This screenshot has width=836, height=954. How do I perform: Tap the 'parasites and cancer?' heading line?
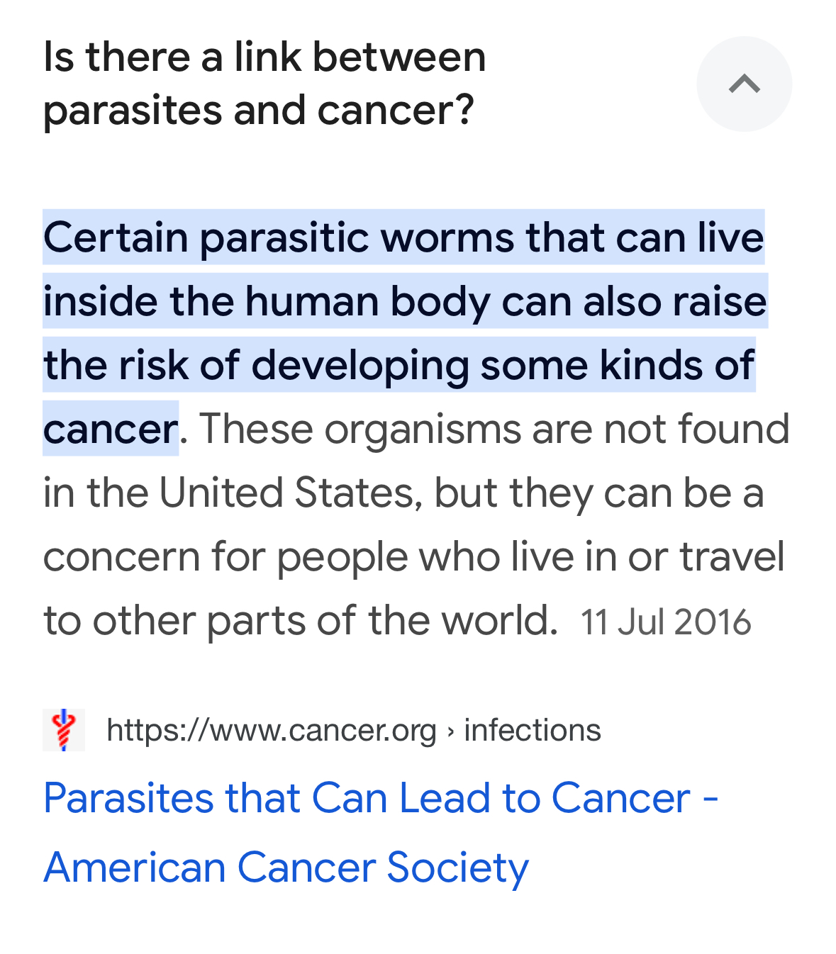click(x=258, y=111)
